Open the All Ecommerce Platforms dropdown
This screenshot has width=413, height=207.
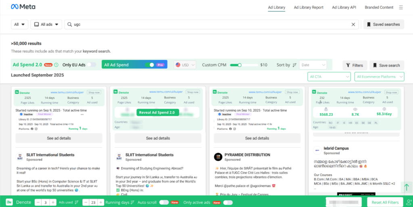(380, 77)
